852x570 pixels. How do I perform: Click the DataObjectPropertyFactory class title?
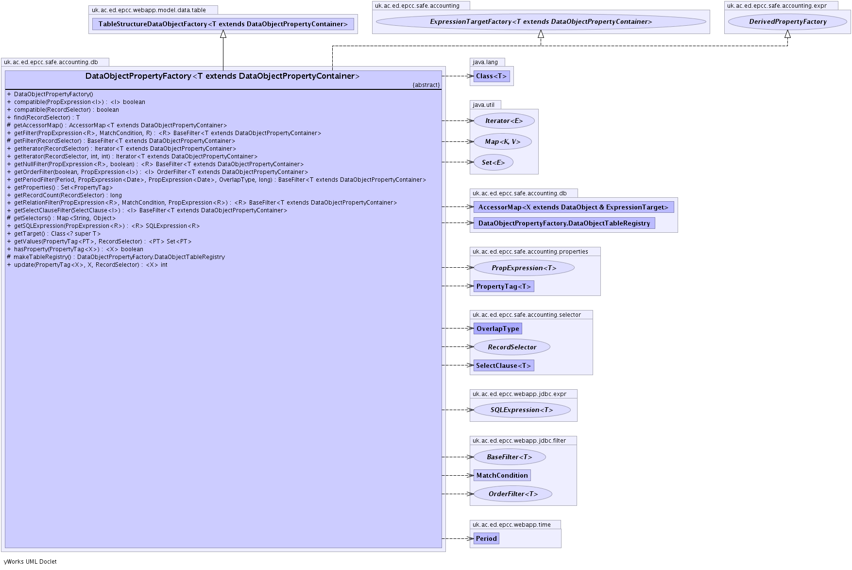pos(222,76)
